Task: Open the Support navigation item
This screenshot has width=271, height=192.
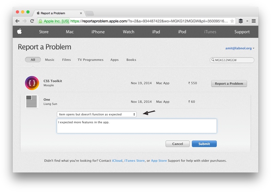Action: [242, 32]
